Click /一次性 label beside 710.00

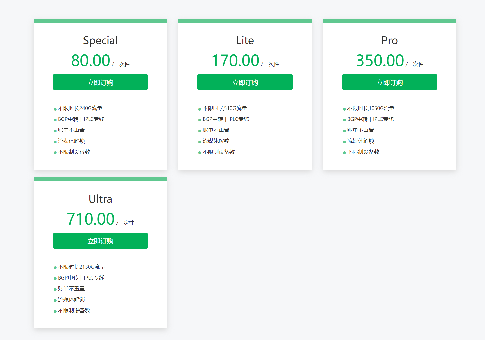[x=125, y=223]
